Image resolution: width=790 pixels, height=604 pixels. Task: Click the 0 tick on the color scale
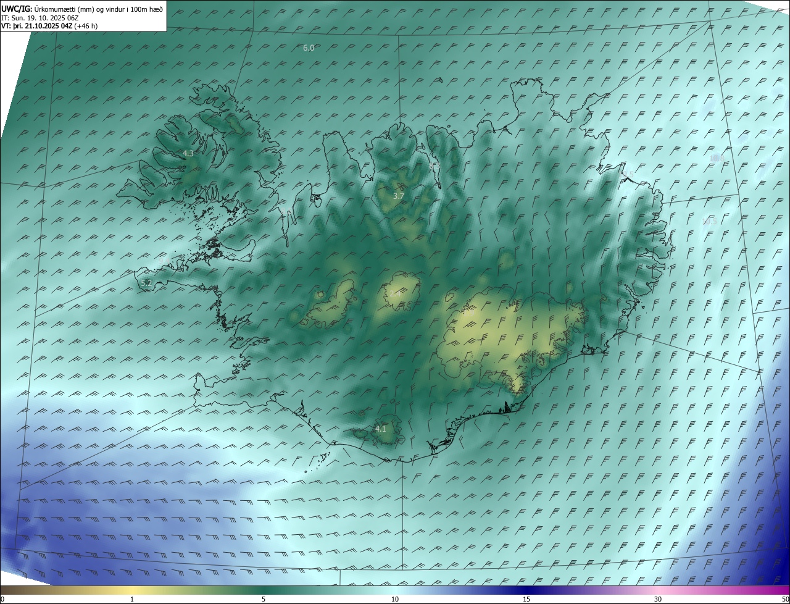(x=2, y=599)
